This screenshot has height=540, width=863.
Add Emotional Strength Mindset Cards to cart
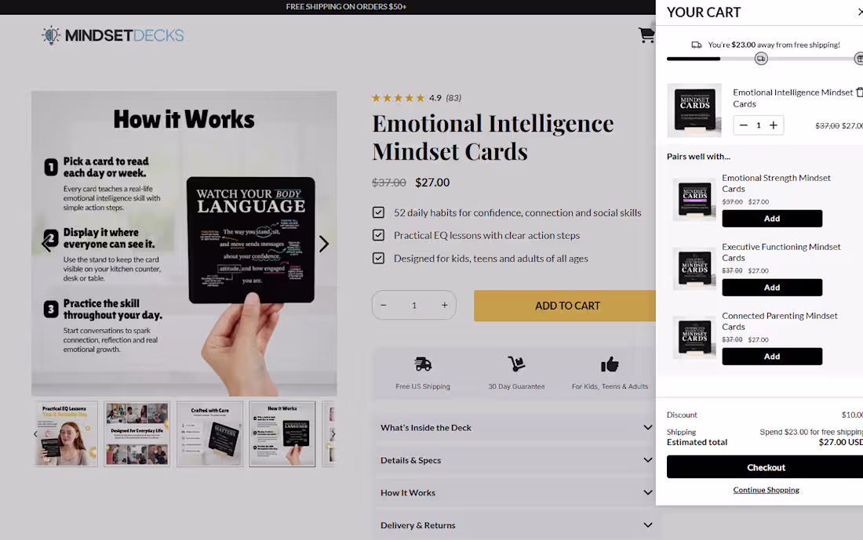click(772, 219)
